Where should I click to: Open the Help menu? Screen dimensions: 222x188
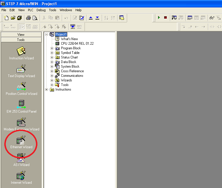78,10
